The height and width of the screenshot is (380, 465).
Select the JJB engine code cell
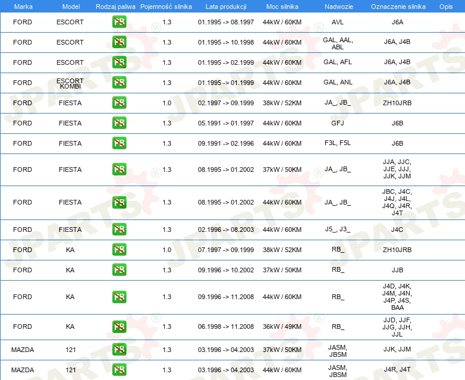pyautogui.click(x=397, y=269)
